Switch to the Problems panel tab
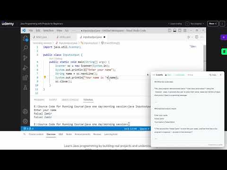This screenshot has width=227, height=170. pyautogui.click(x=39, y=100)
